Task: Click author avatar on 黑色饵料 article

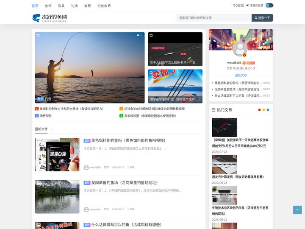Action: pyautogui.click(x=86, y=168)
